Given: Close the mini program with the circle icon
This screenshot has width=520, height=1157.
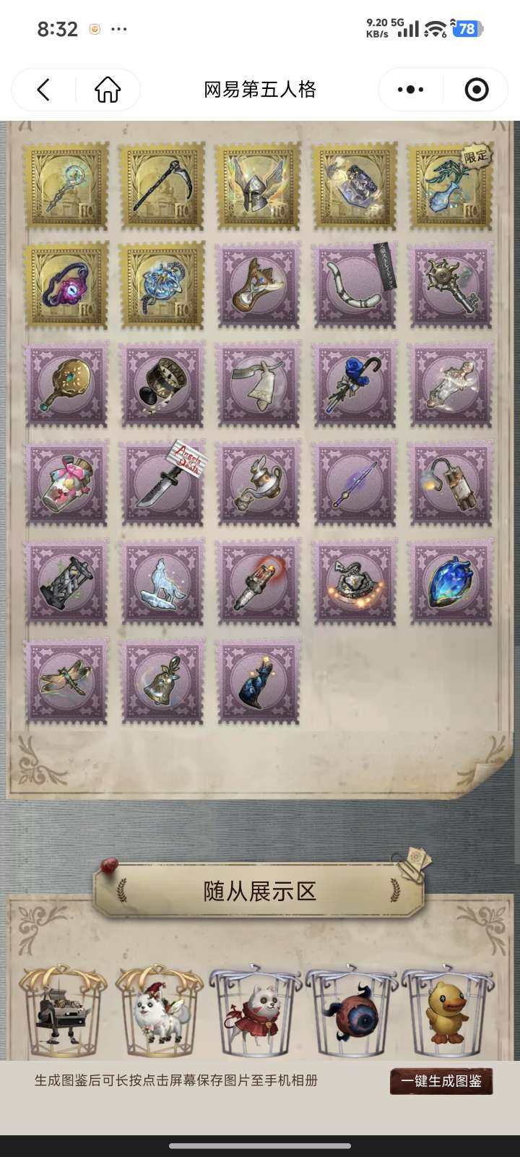Looking at the screenshot, I should point(476,90).
